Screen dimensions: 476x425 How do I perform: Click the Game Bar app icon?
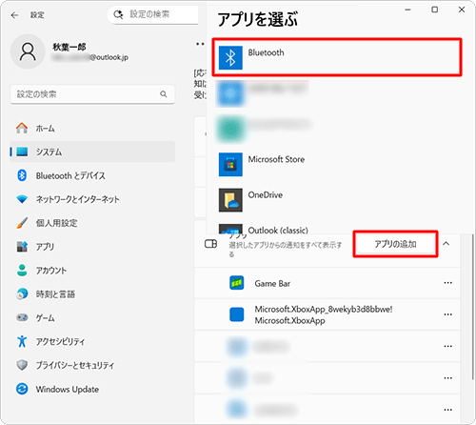237,283
